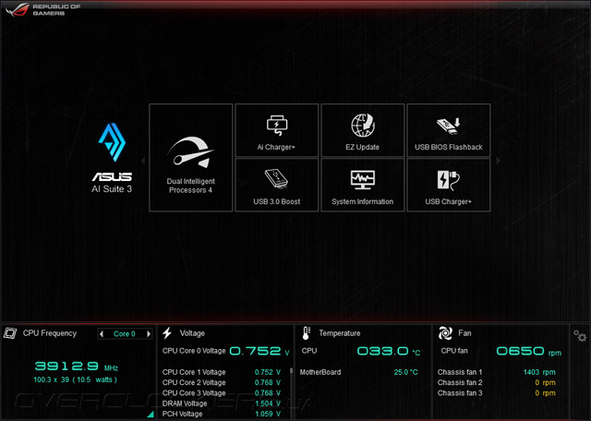Click the CPU Frequency panel title
The image size is (591, 421).
coord(50,333)
